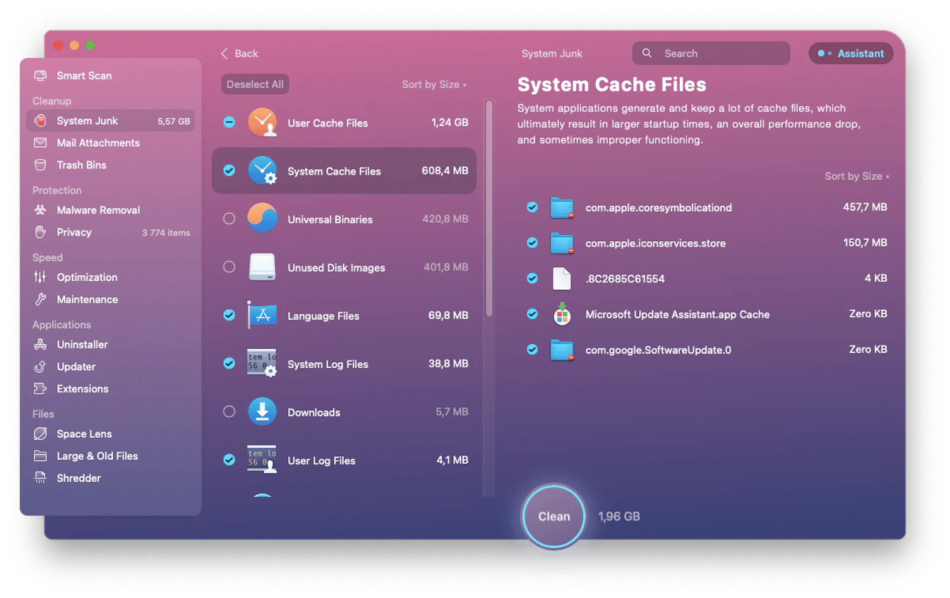Screen dimensions: 950x598
Task: Check the Downloads checkbox
Action: click(230, 412)
